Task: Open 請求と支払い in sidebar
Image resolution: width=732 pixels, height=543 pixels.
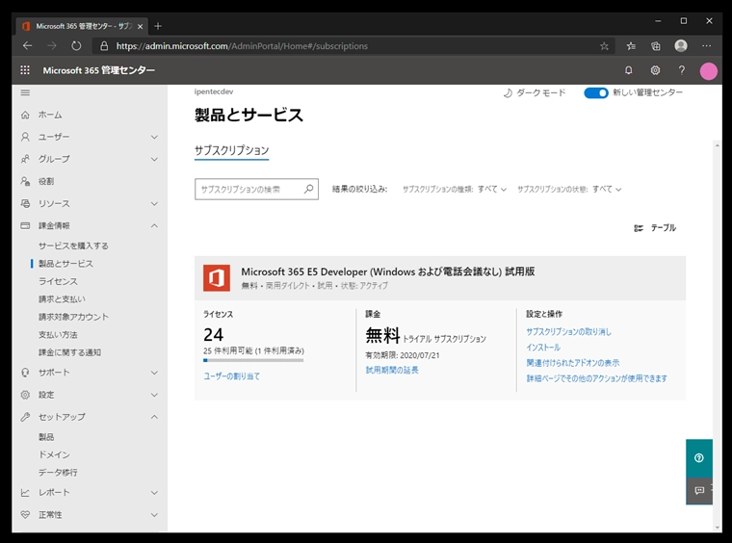Action: [62, 299]
